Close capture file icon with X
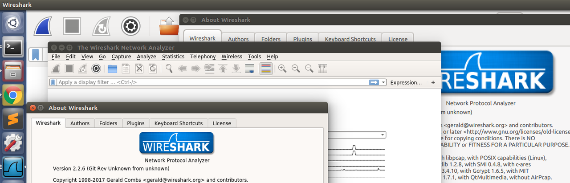 pos(139,68)
